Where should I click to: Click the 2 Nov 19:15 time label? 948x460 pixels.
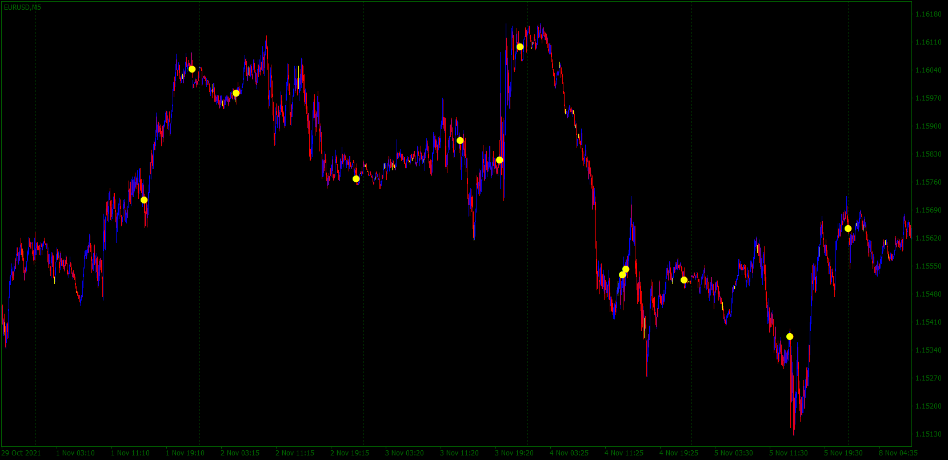(x=350, y=453)
